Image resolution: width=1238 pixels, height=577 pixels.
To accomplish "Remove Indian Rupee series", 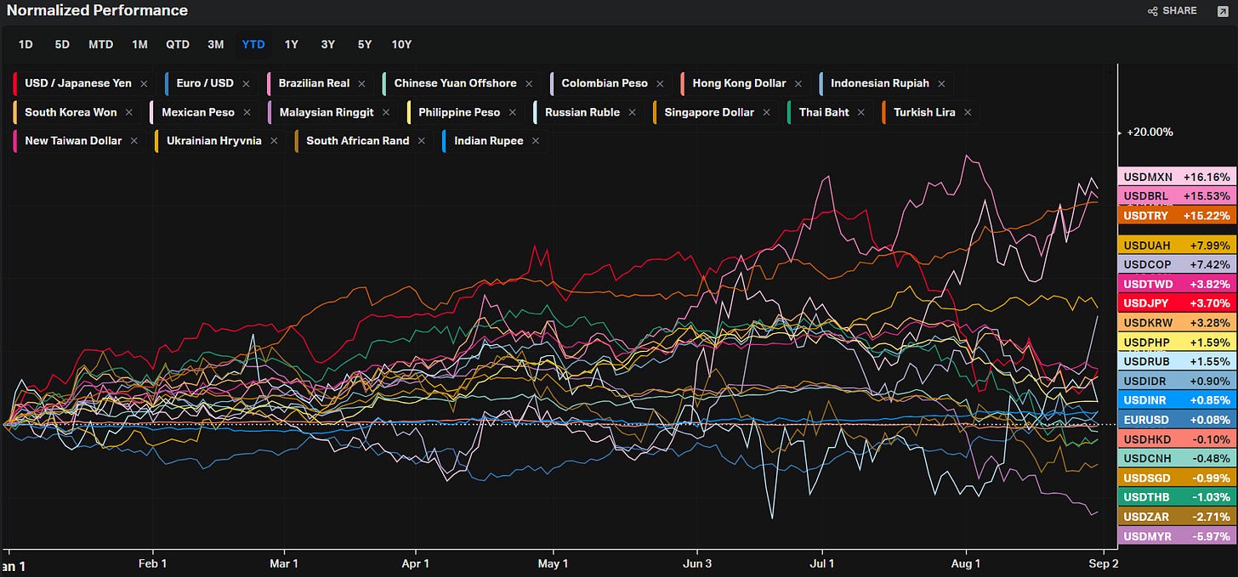I will (x=536, y=141).
